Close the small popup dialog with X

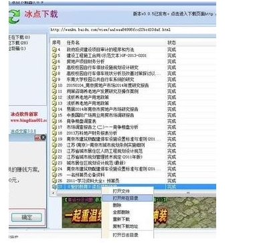[x=43, y=137]
